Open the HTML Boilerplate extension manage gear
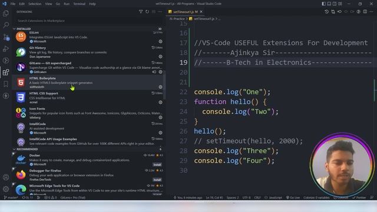Image resolution: width=377 pixels, height=212 pixels. [160, 87]
